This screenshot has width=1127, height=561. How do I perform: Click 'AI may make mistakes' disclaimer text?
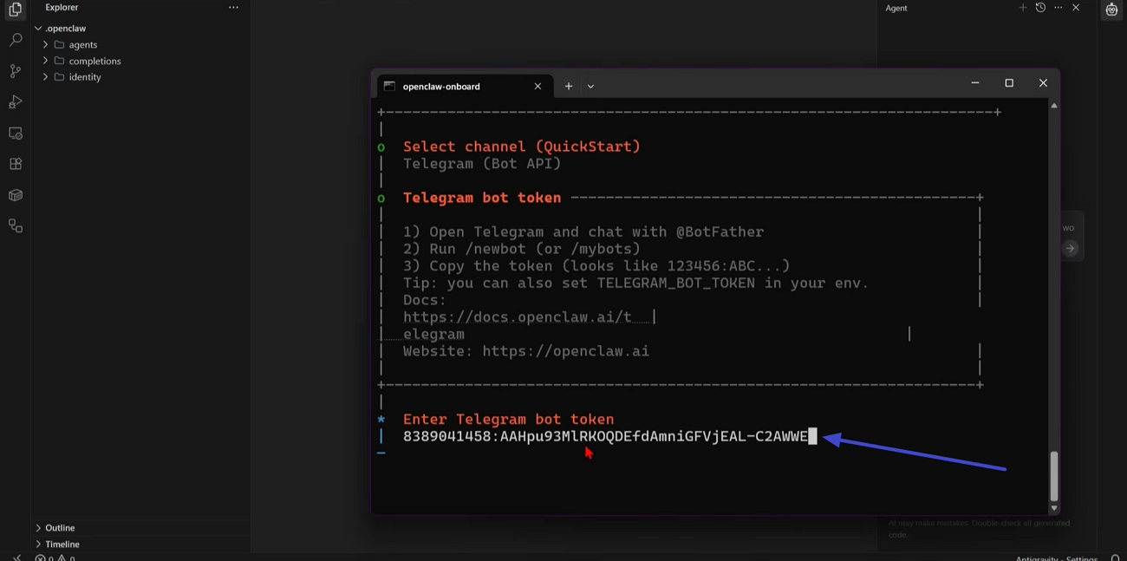979,529
